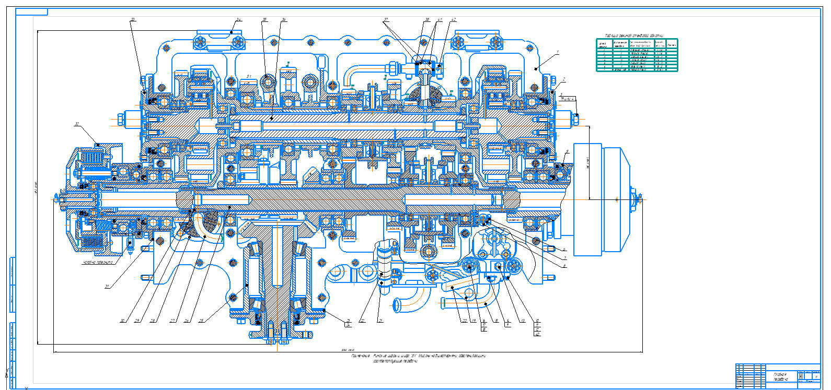
Task: Click callout number 38 at the top
Action: 427,19
